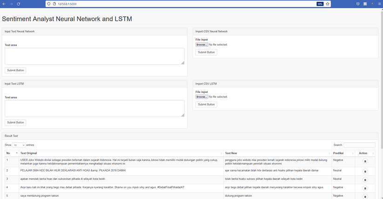
Task: Sort by the Text New column header
Action: (x=277, y=153)
